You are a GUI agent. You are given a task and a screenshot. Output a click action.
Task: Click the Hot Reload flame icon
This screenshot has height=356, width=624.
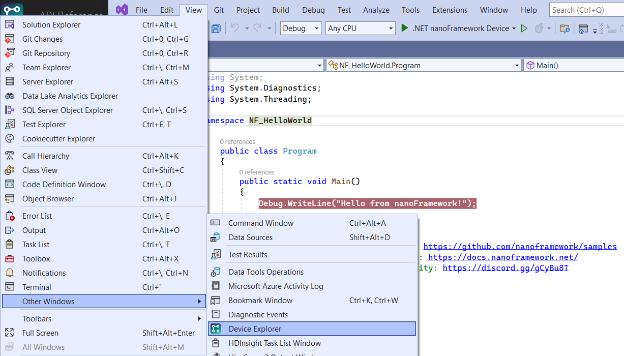(538, 28)
